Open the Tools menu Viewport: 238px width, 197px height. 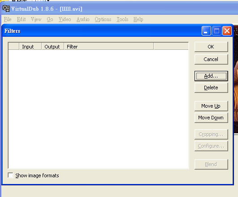(122, 19)
